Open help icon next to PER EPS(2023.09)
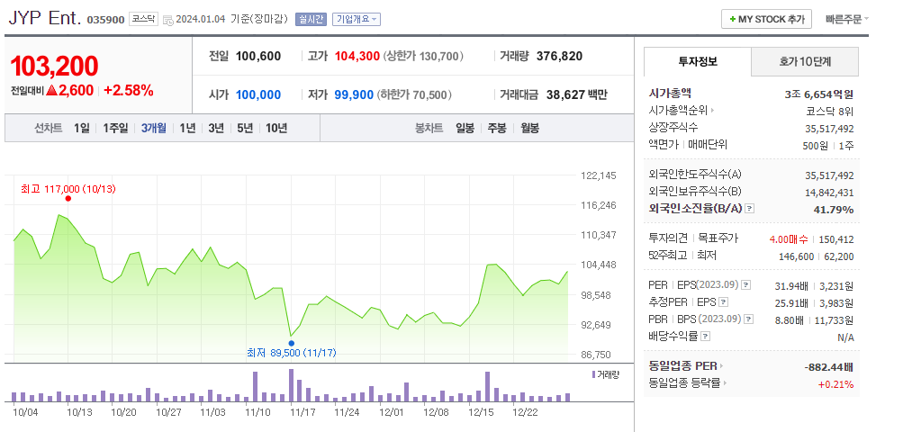The width and height of the screenshot is (903, 432). pos(745,284)
